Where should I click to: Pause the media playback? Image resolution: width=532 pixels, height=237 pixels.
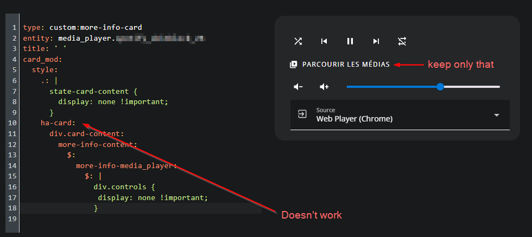[x=350, y=41]
